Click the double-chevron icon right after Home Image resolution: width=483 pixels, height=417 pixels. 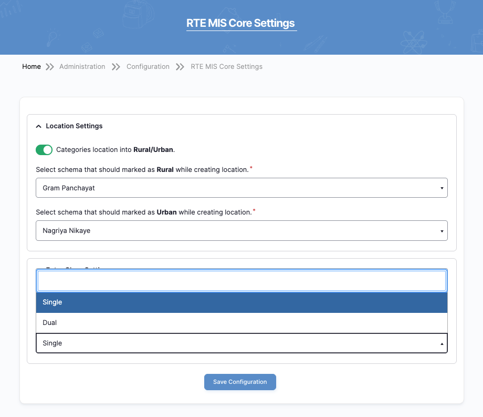(x=50, y=67)
